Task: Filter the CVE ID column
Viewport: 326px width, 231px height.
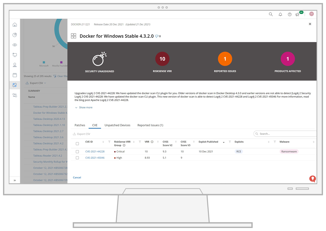Action: pos(109,142)
